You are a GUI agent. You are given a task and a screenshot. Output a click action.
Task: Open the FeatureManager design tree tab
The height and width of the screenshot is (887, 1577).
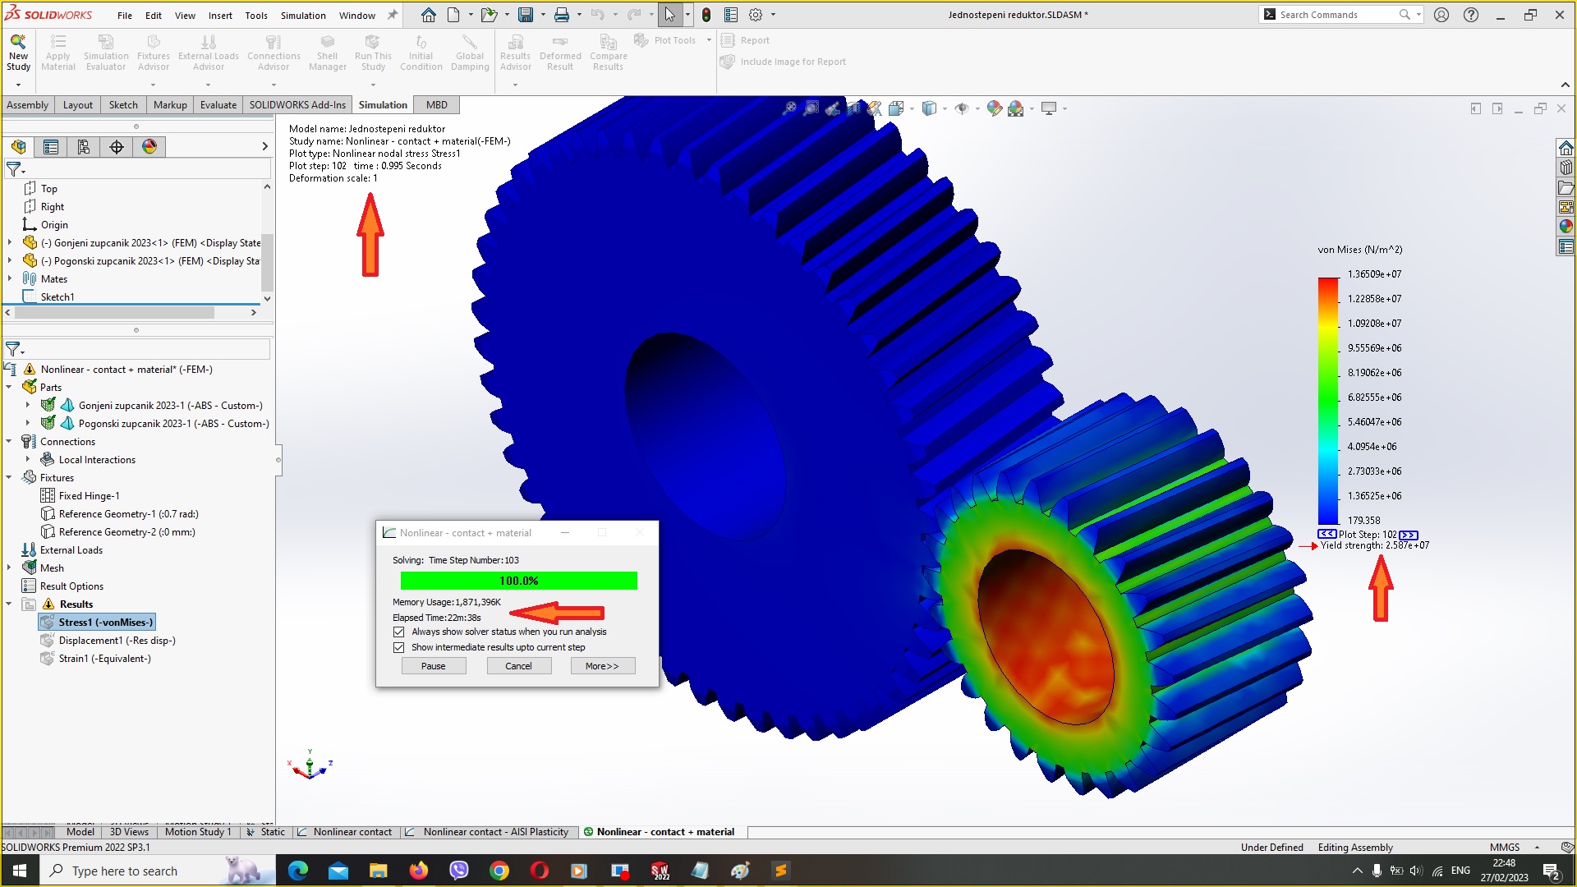coord(18,147)
